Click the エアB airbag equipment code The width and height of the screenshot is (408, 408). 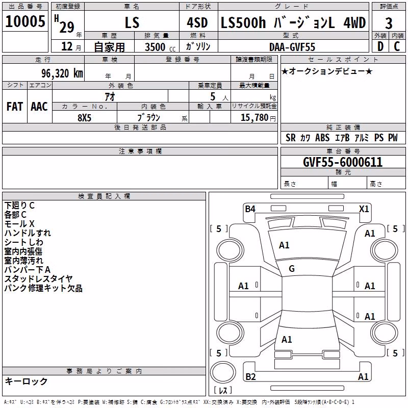click(342, 137)
